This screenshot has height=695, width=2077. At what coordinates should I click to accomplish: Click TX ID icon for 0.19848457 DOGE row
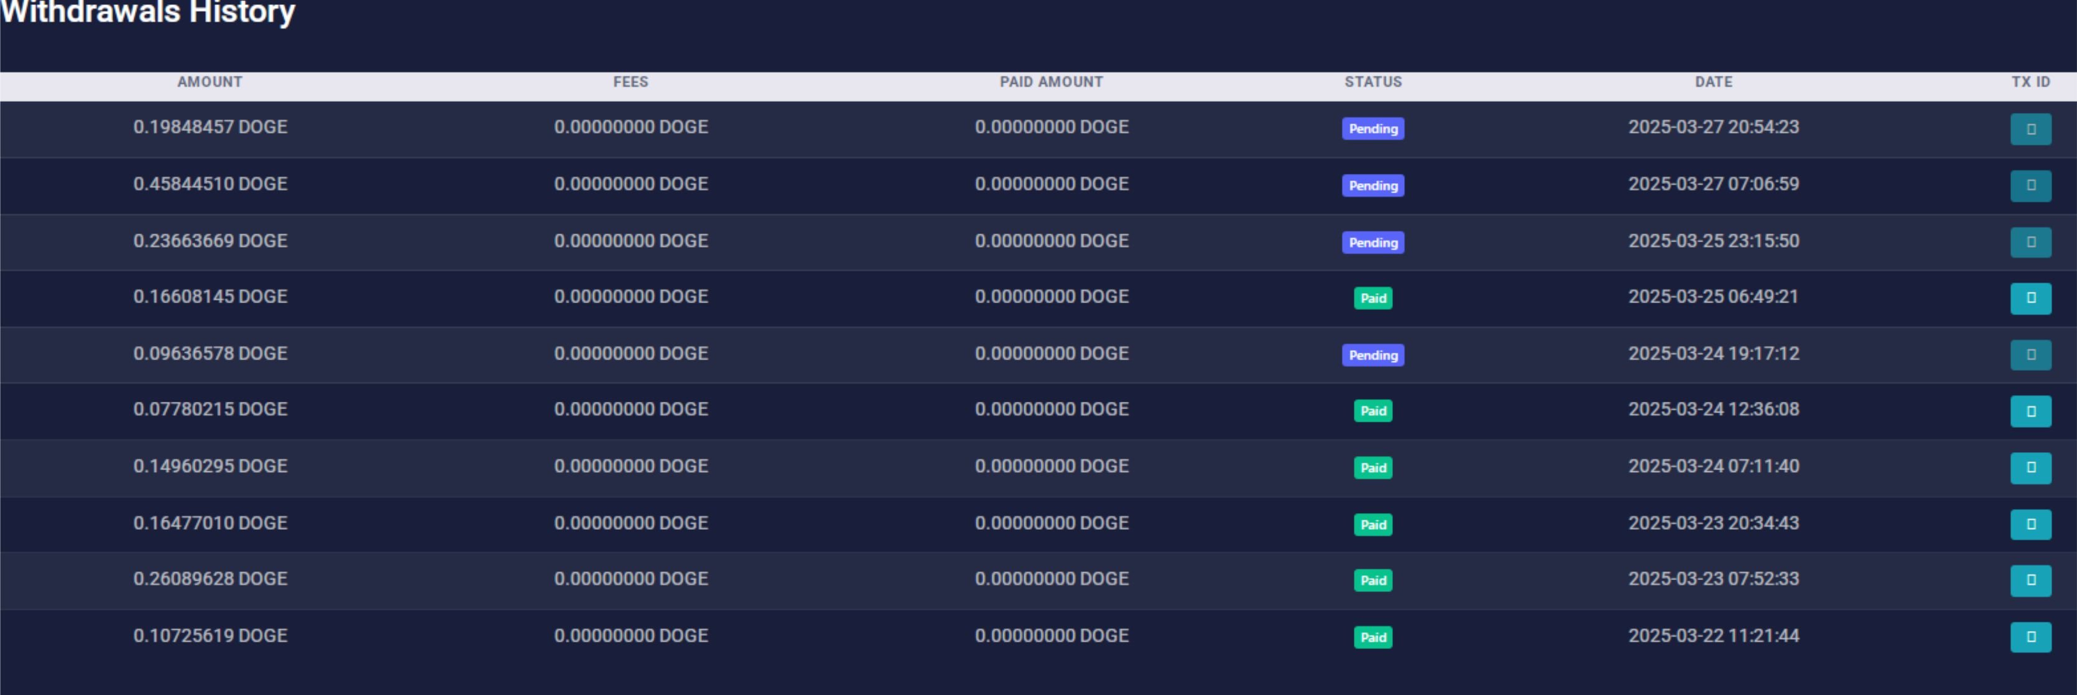pyautogui.click(x=2030, y=129)
